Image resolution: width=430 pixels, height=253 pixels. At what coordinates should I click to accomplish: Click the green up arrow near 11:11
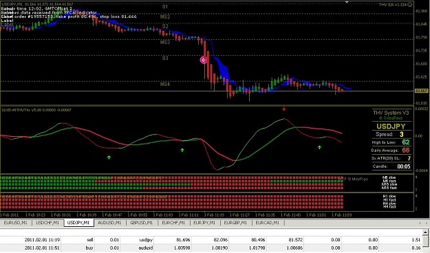[x=182, y=150]
